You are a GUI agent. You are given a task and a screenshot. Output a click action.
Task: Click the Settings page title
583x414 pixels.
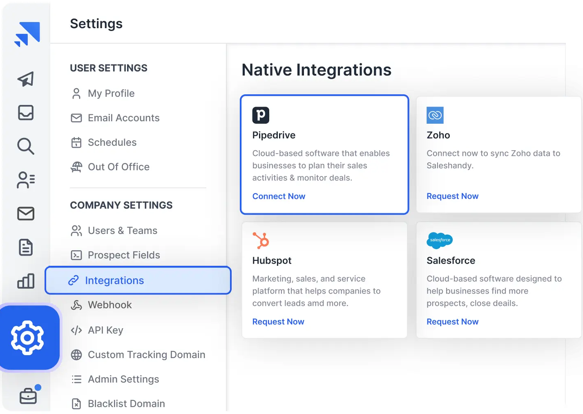[96, 24]
